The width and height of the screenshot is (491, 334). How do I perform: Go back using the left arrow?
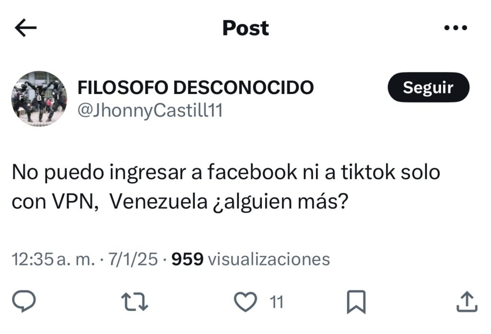[26, 28]
